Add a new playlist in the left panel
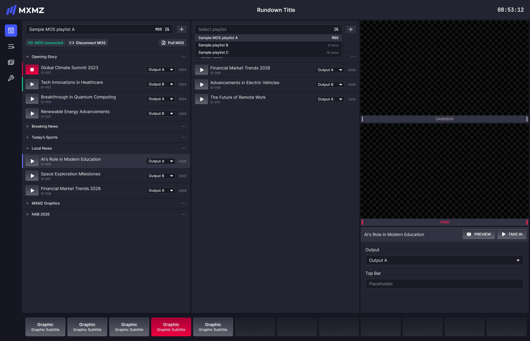The image size is (530, 341). pyautogui.click(x=182, y=29)
